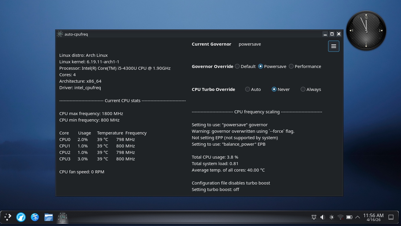Click the "Usage" column header
Image resolution: width=401 pixels, height=226 pixels.
point(84,133)
